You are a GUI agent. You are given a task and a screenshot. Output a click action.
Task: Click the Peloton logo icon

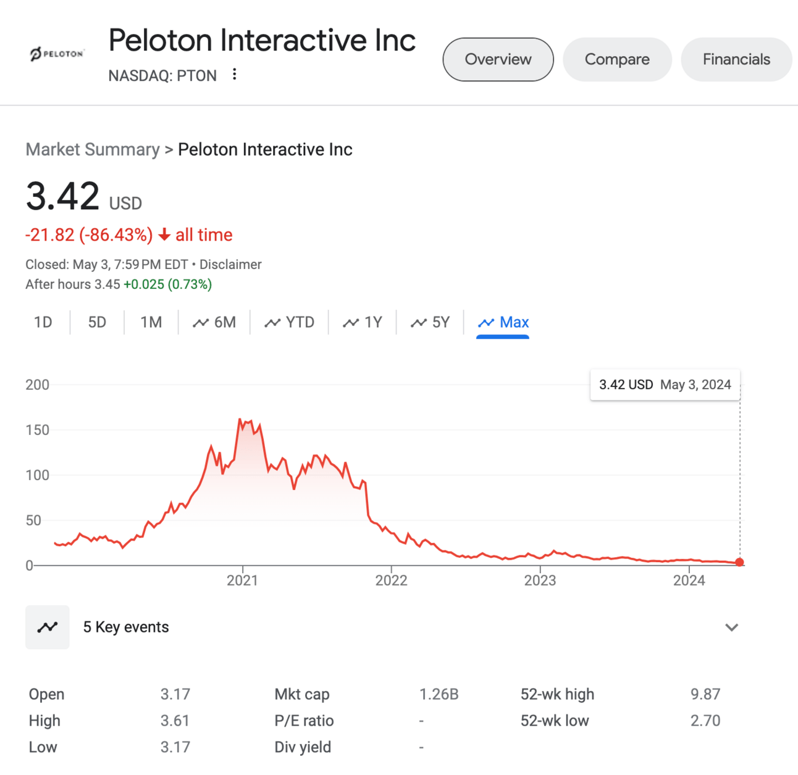coord(56,54)
